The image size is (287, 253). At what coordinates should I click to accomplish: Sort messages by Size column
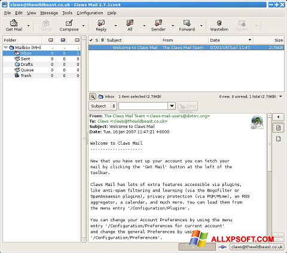tap(269, 40)
